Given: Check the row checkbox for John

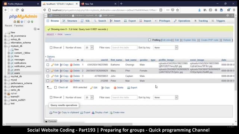Looking at the screenshot, I should [x=48, y=76].
